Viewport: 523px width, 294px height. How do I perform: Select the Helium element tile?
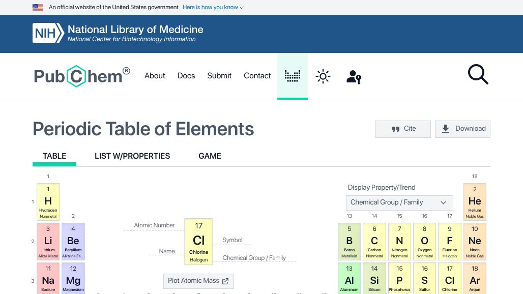(x=475, y=201)
